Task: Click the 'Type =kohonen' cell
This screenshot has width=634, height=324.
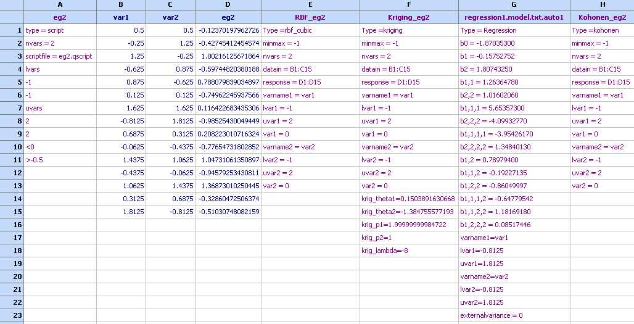Action: pos(601,30)
